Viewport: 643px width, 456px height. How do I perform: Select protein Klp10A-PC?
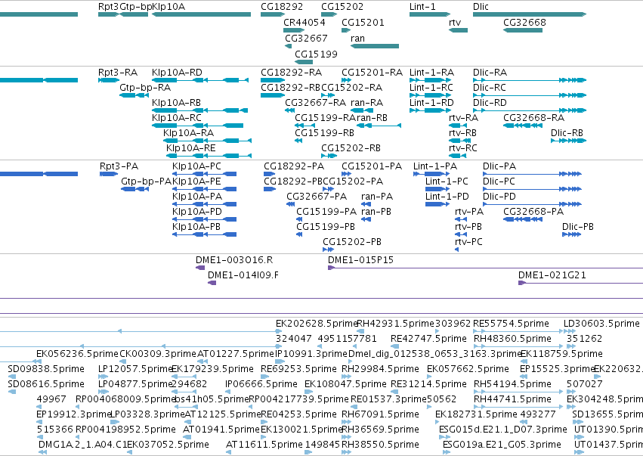pos(204,174)
